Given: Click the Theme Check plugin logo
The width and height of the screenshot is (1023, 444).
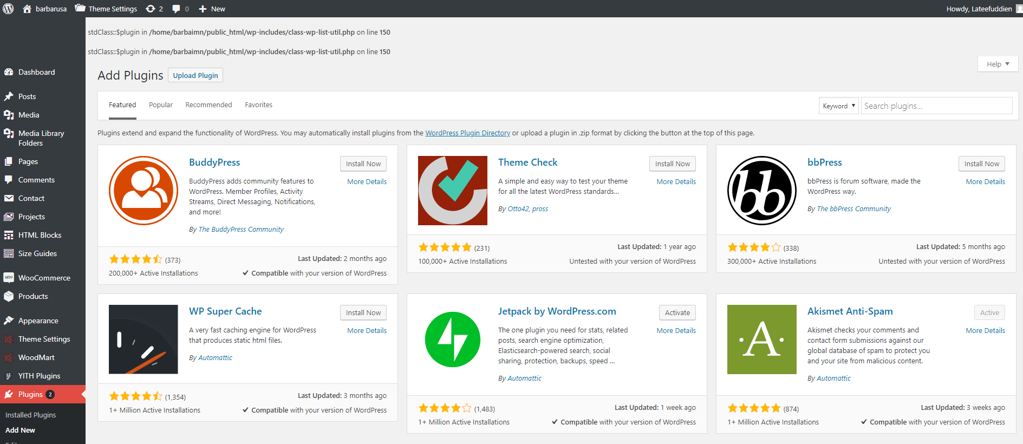Looking at the screenshot, I should pyautogui.click(x=453, y=191).
